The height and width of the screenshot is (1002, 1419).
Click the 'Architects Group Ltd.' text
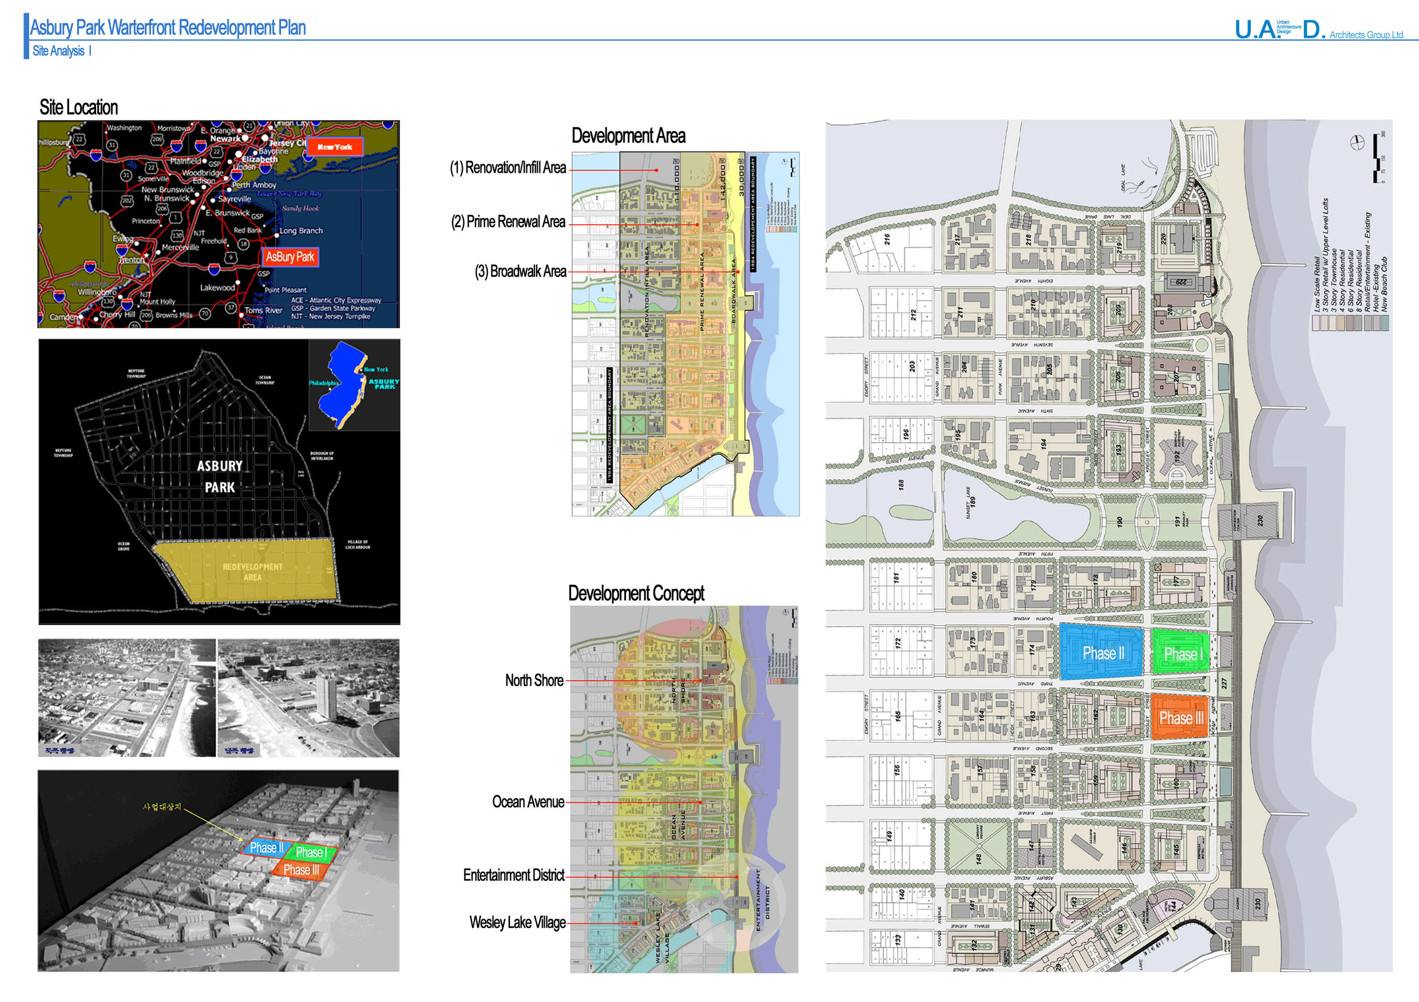click(1366, 34)
